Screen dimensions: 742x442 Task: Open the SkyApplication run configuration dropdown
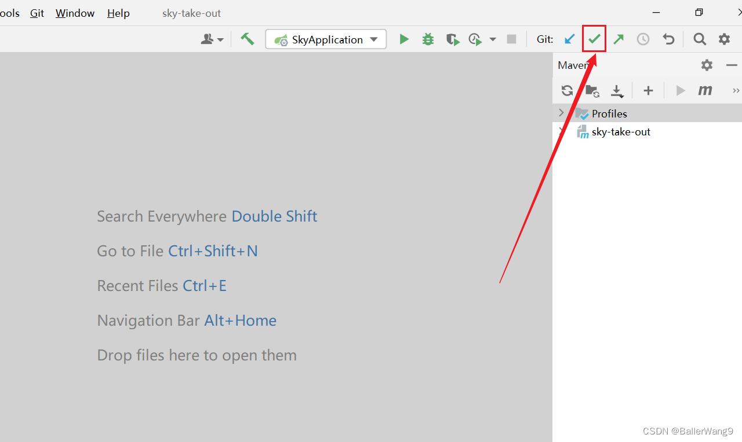pos(326,39)
